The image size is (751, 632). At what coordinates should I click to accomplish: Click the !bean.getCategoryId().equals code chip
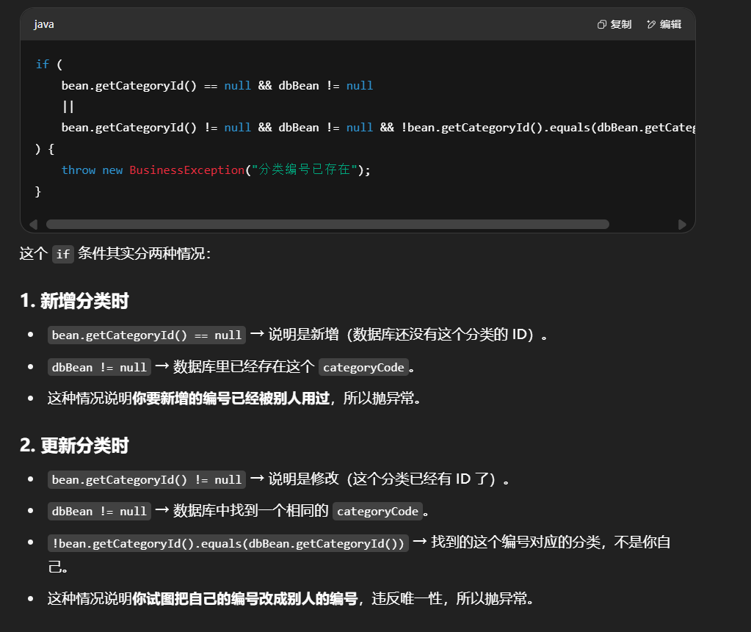click(228, 543)
